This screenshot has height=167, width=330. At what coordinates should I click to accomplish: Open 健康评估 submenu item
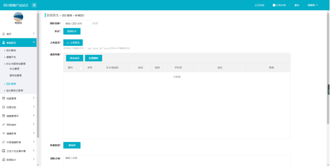11,57
